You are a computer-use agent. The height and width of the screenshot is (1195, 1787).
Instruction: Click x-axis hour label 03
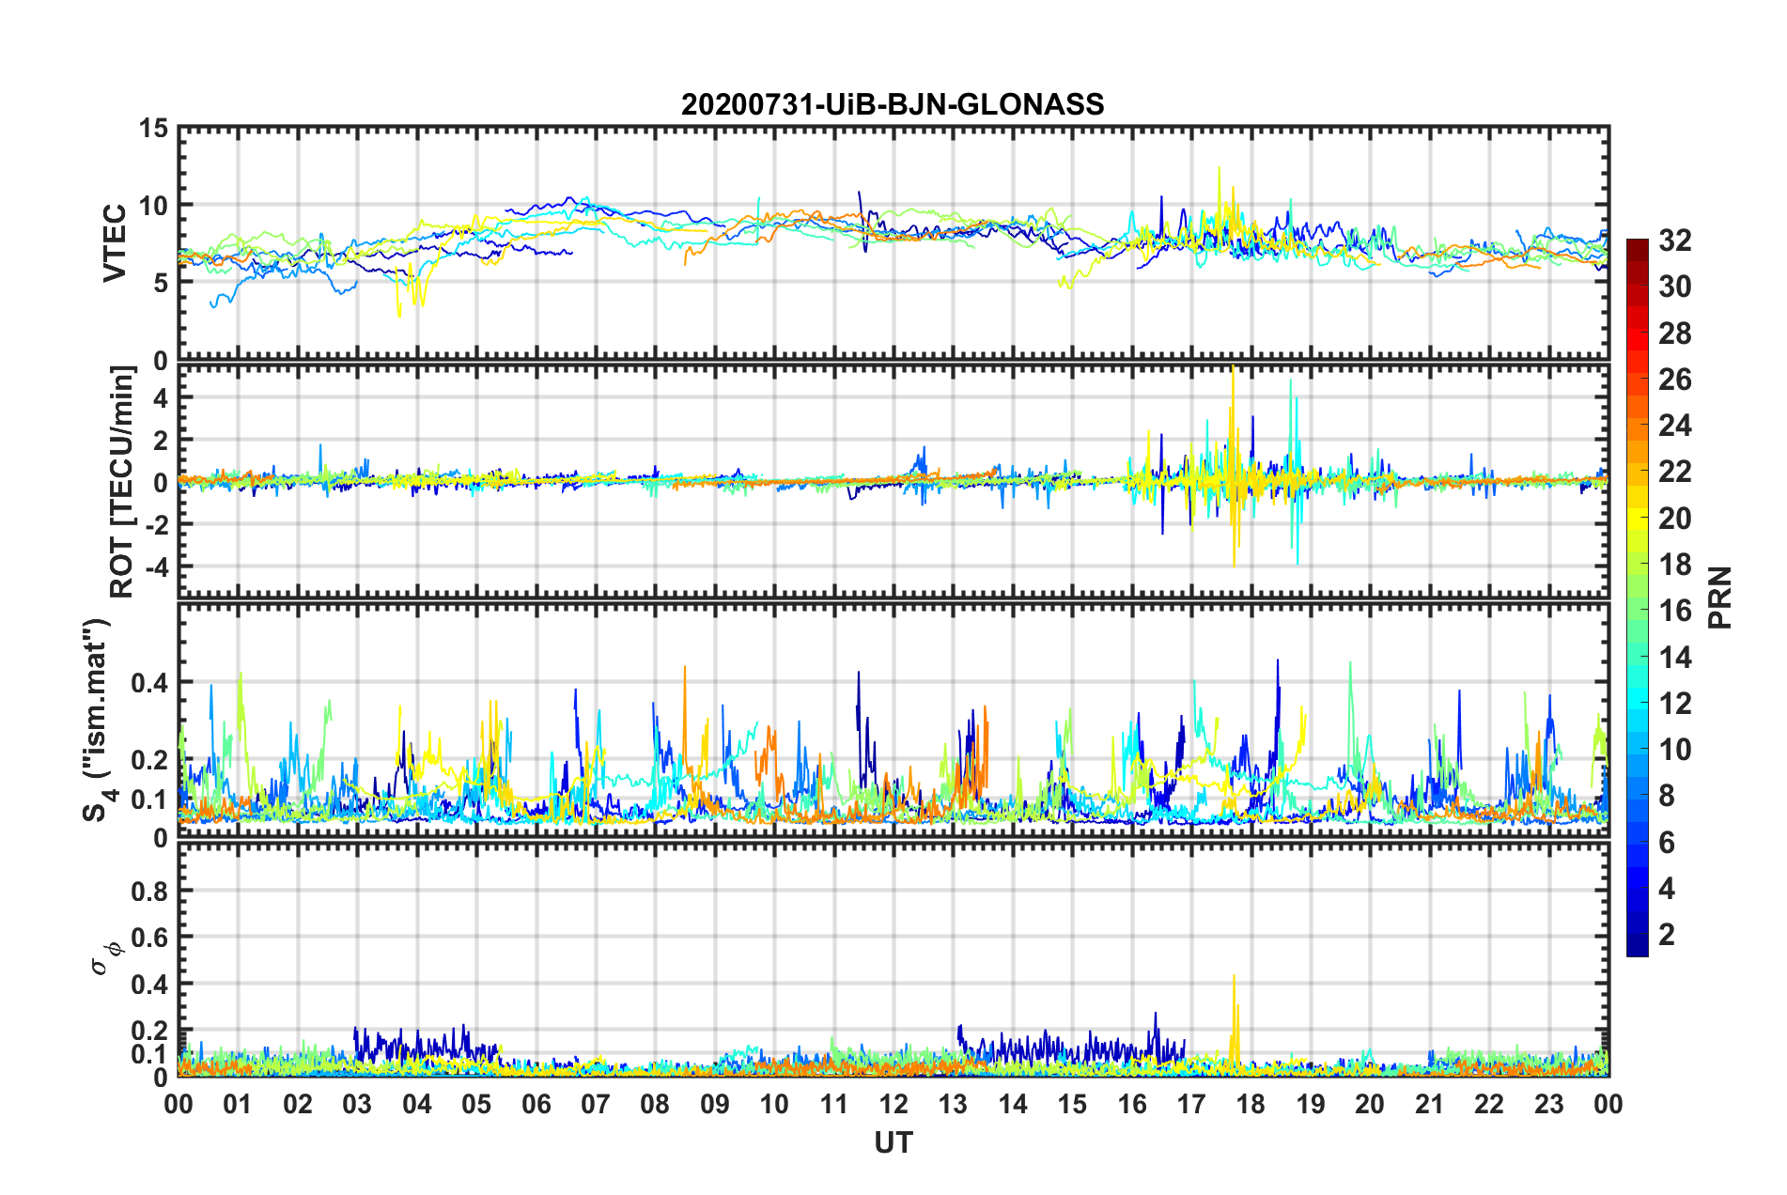tap(357, 1104)
